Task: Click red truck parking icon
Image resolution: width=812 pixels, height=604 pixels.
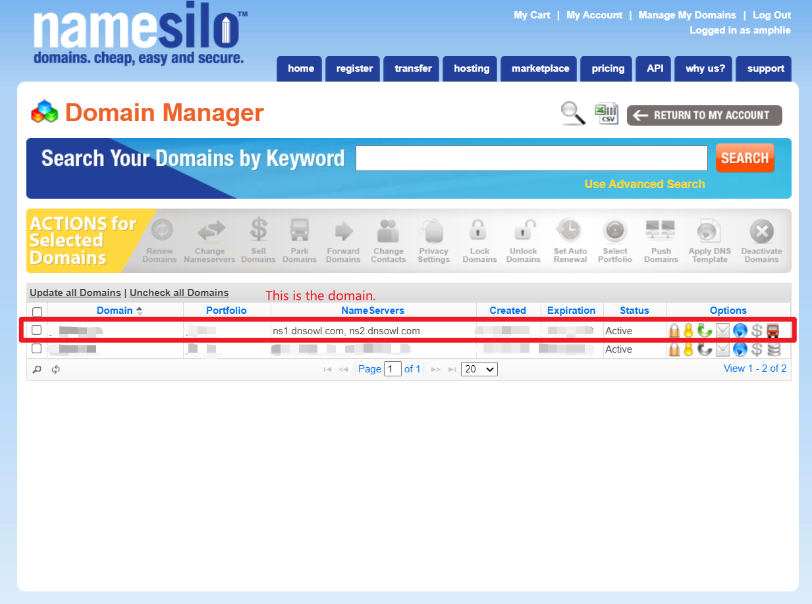Action: click(772, 330)
